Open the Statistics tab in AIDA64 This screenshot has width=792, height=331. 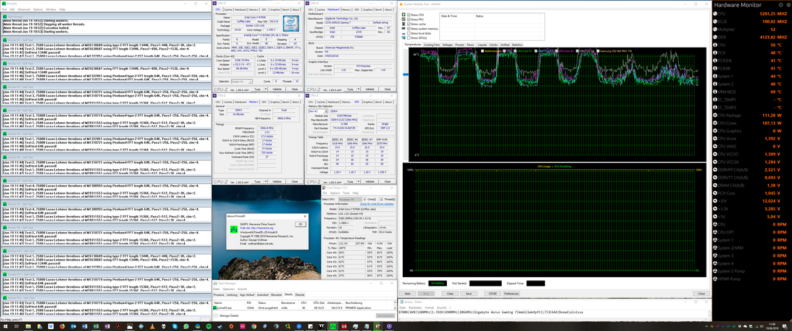tap(517, 44)
